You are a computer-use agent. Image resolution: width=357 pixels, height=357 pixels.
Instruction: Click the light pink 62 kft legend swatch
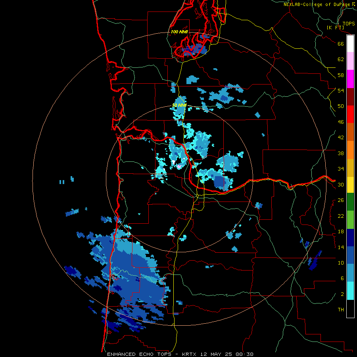coord(350,61)
